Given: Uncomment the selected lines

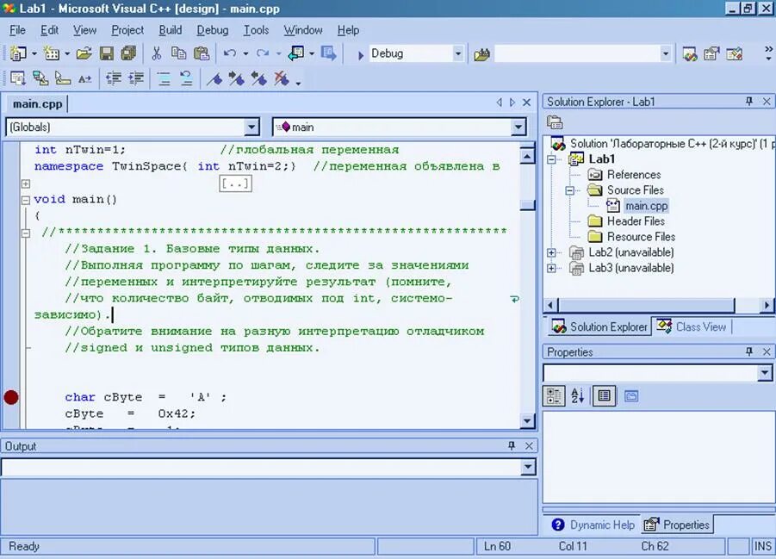Looking at the screenshot, I should click(186, 78).
